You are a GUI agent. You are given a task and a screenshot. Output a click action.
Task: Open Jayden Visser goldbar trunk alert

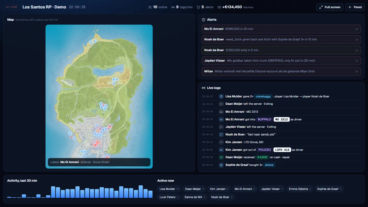coord(281,61)
